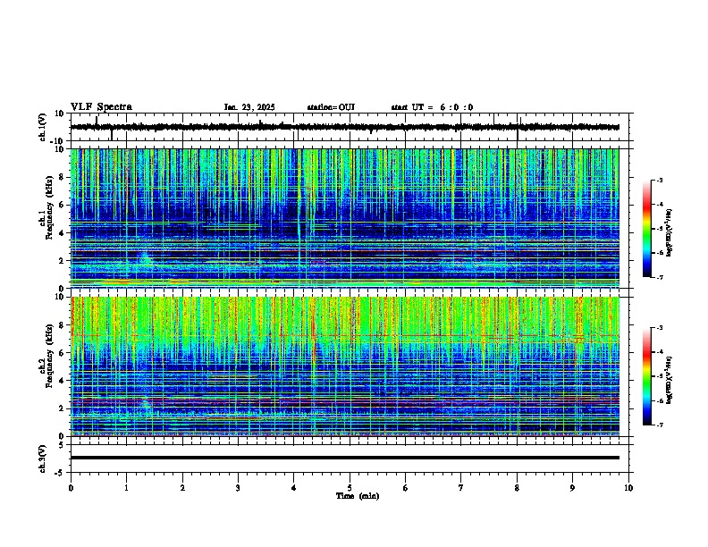708x547 pixels.
Task: Click time axis tick label "8"
Action: (517, 488)
